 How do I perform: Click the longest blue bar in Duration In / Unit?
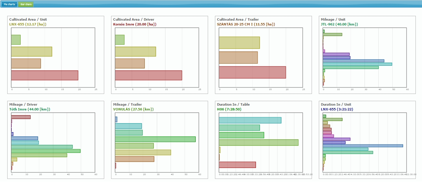click(363, 146)
